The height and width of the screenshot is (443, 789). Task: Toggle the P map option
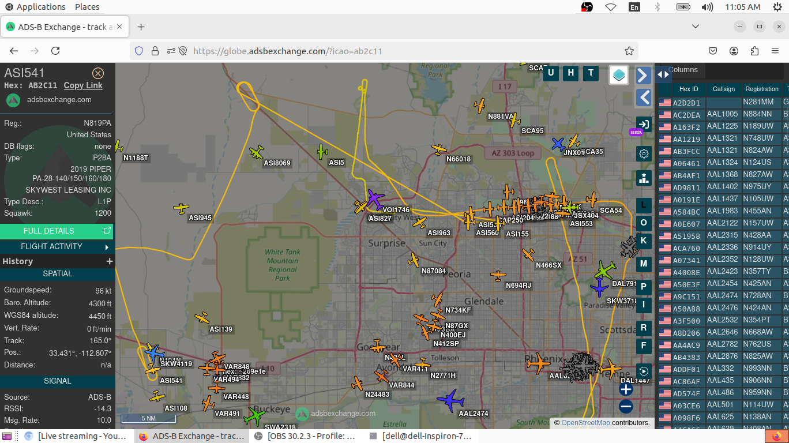coord(644,287)
